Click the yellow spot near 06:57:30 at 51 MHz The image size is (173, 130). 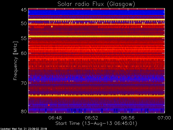click(x=141, y=27)
